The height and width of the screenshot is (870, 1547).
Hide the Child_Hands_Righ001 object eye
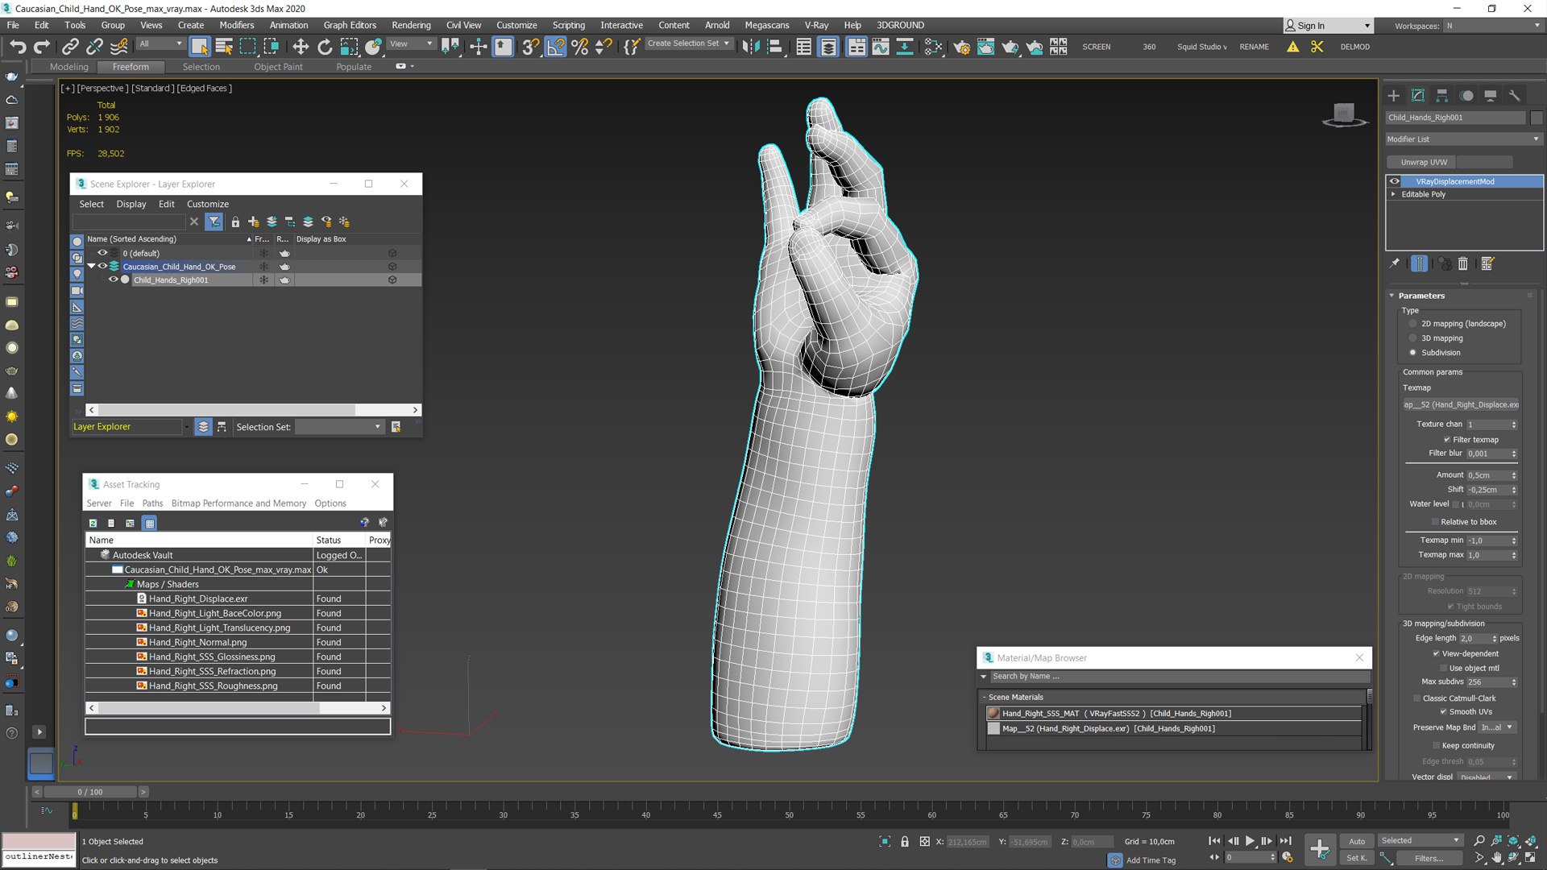click(x=114, y=280)
